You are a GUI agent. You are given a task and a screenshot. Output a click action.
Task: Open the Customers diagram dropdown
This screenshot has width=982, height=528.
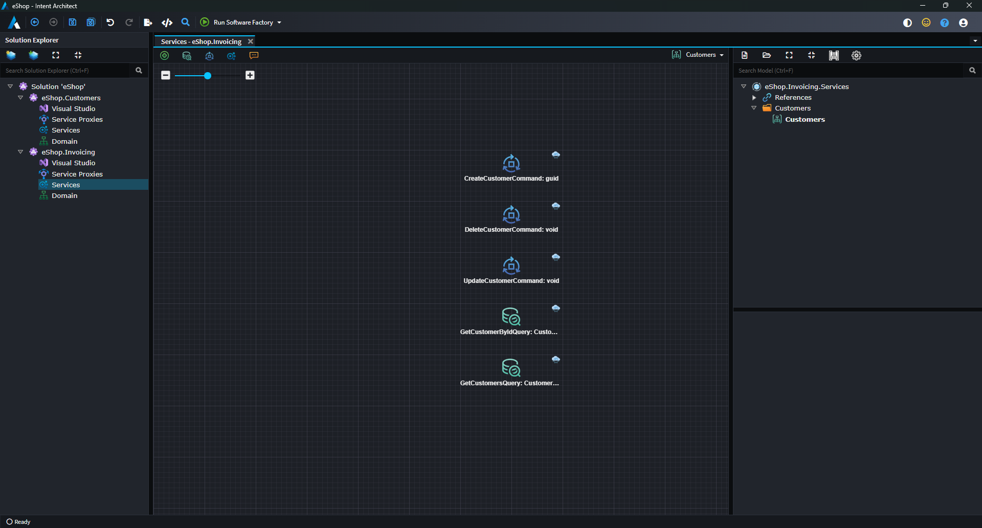pos(698,55)
